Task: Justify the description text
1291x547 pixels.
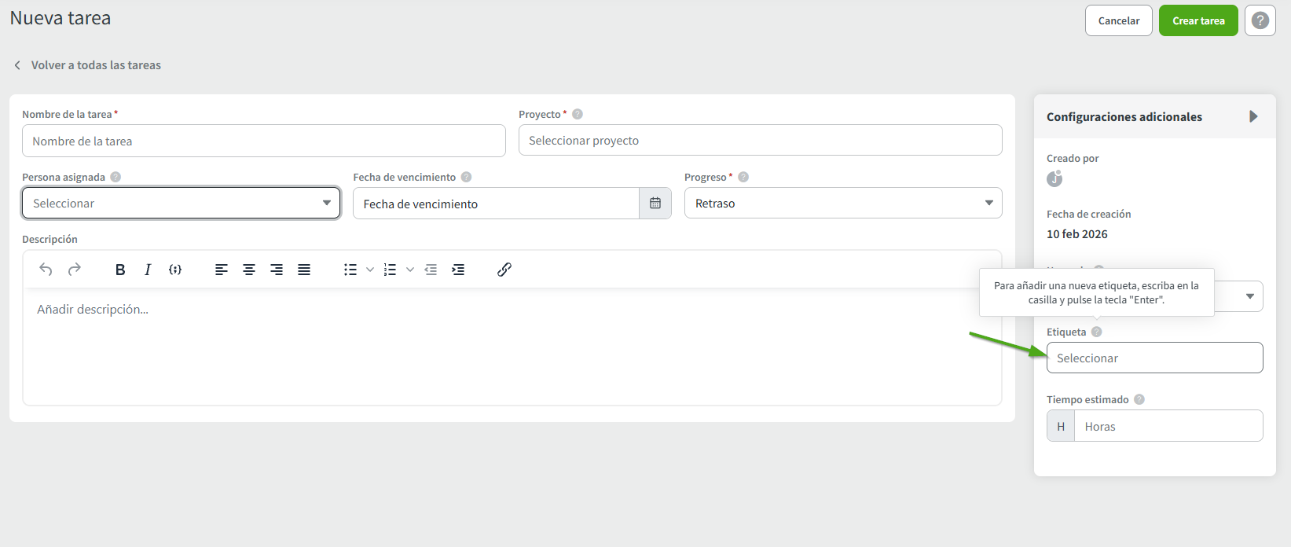Action: click(304, 270)
